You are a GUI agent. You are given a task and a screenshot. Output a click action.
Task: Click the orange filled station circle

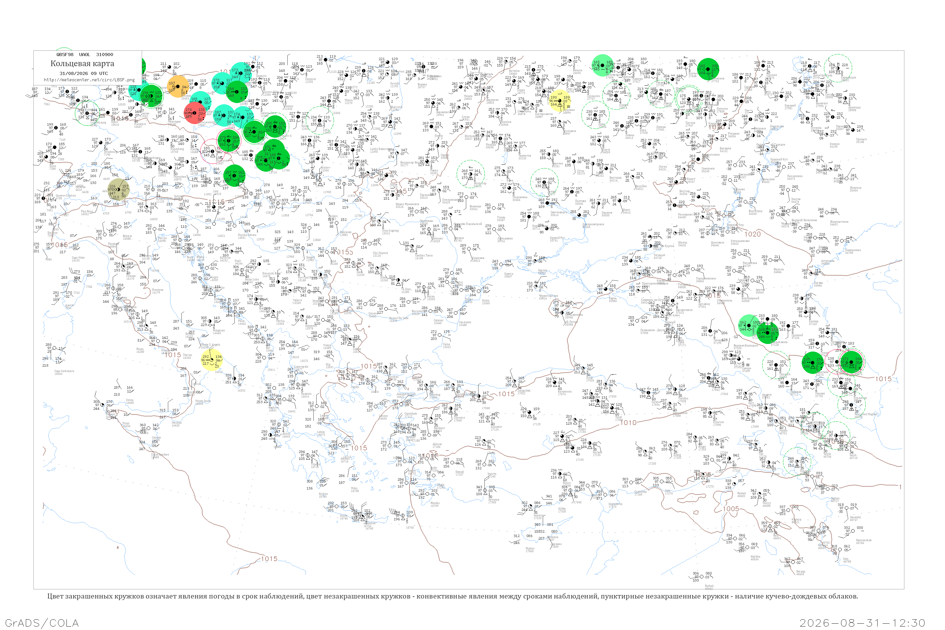178,86
